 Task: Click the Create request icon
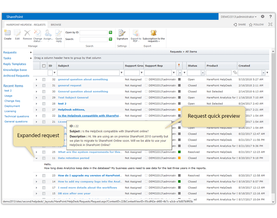(x=8, y=33)
